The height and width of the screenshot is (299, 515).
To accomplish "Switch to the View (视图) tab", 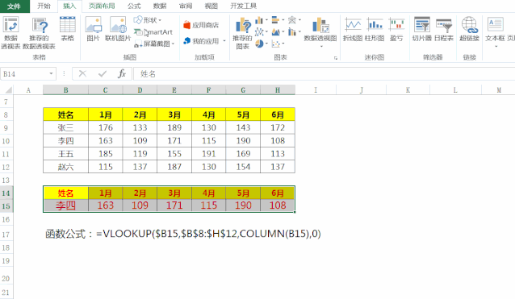I will [211, 6].
